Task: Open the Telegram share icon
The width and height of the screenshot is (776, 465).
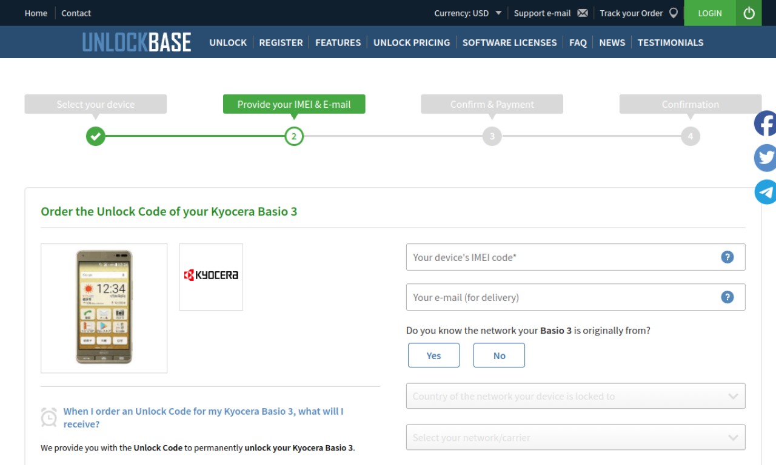Action: tap(765, 192)
